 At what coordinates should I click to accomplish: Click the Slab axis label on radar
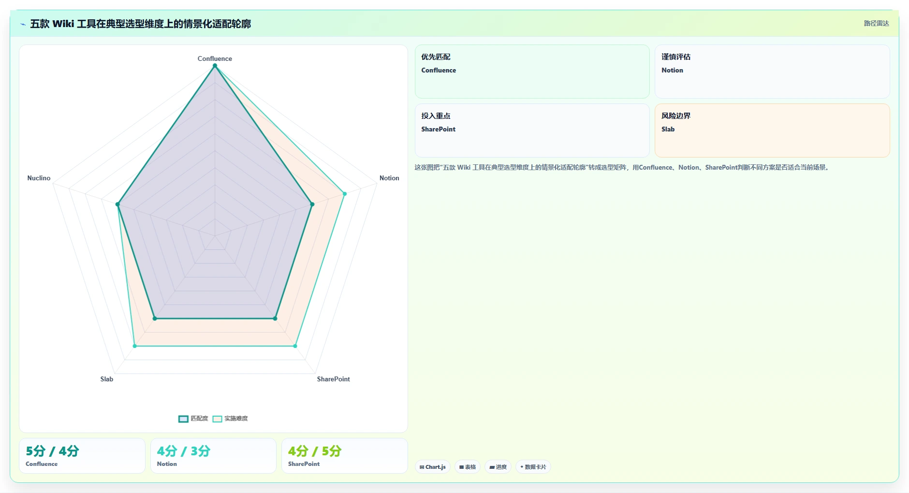click(x=107, y=379)
